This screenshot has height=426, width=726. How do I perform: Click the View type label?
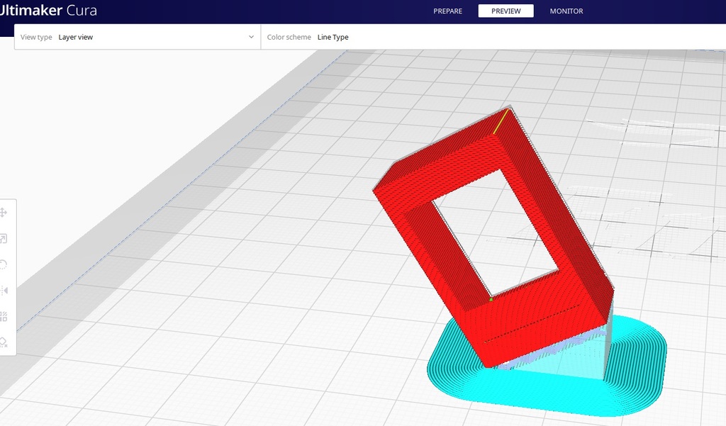click(x=36, y=37)
